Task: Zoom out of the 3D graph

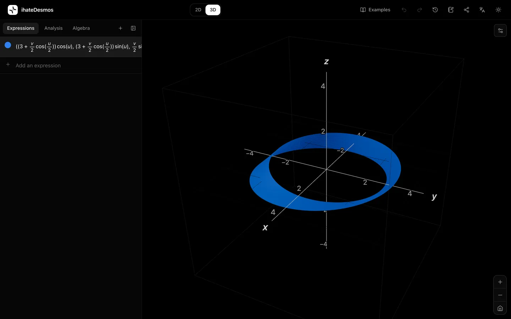Action: [500, 295]
